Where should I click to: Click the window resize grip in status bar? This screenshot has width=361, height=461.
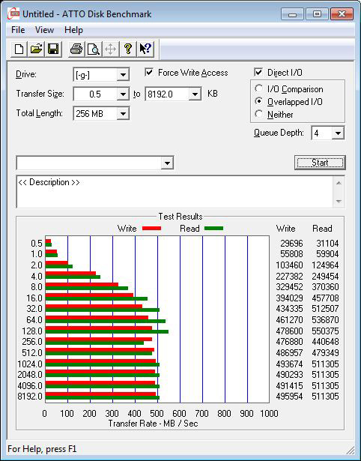pos(350,450)
